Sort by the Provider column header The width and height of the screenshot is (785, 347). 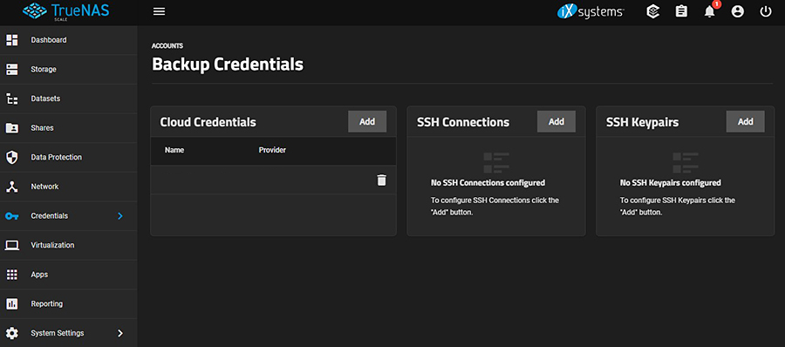tap(272, 150)
